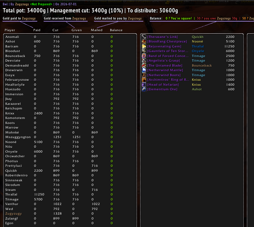Click price 2500 for Band of Forced Concentration
Screen dimensions: 254x227
pos(230,56)
